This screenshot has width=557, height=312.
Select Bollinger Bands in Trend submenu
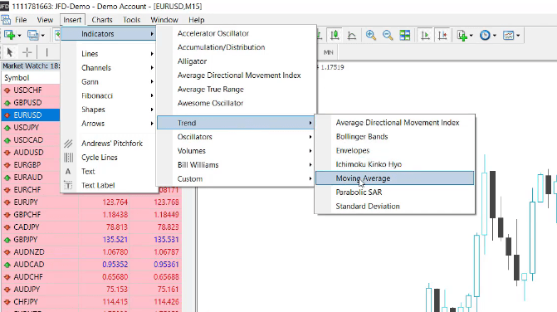click(x=394, y=137)
